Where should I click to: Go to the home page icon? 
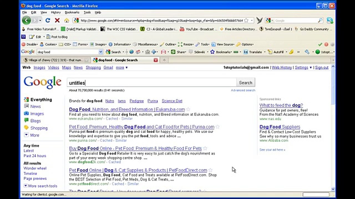pos(67,20)
